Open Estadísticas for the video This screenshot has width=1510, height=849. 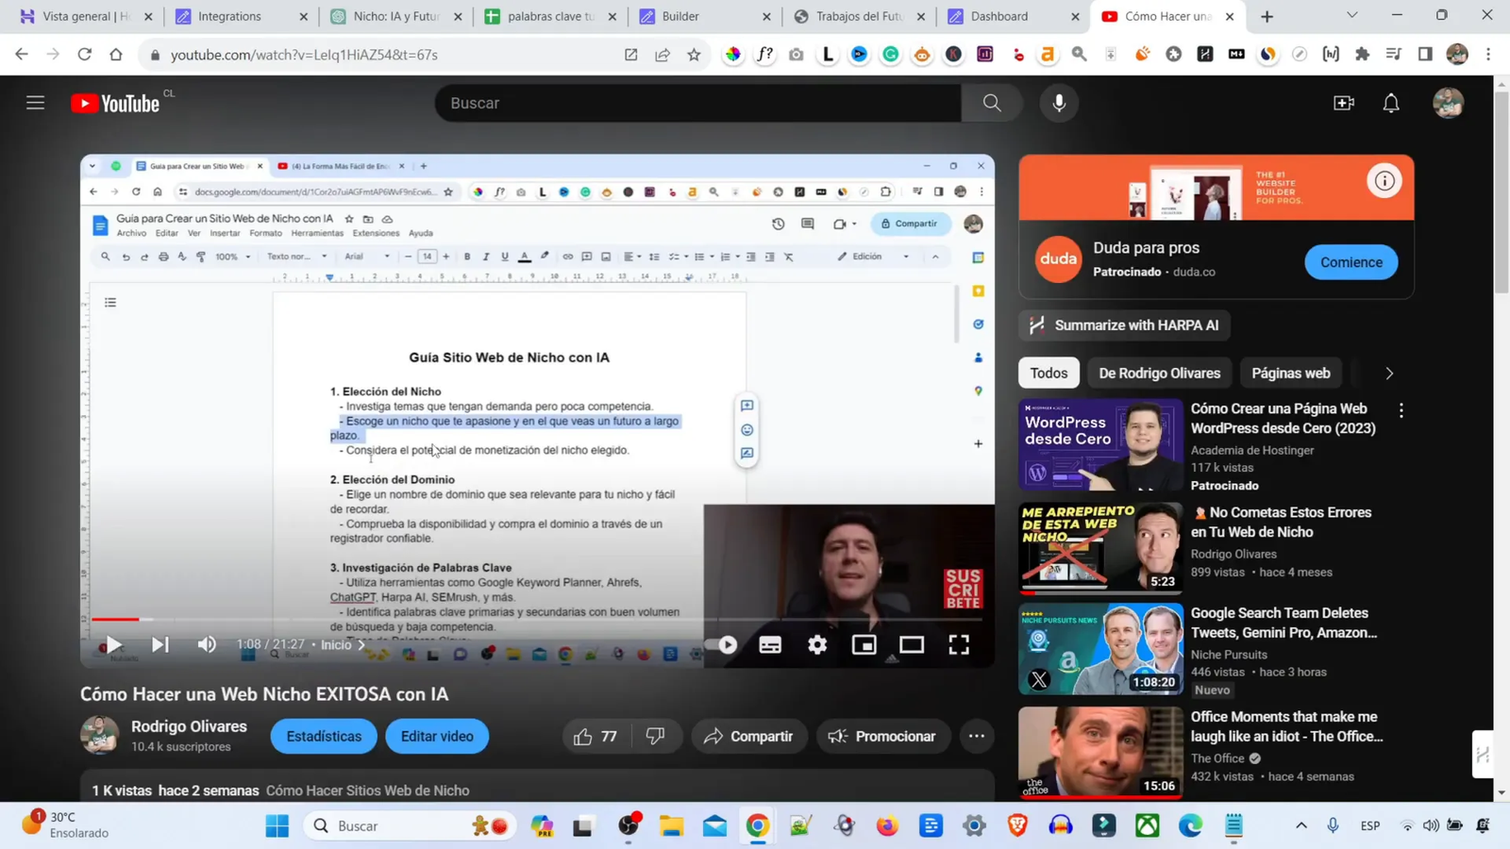(323, 736)
